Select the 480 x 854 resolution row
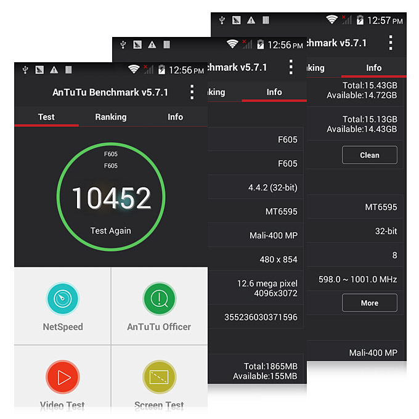Image resolution: width=419 pixels, height=419 pixels. coord(258,259)
